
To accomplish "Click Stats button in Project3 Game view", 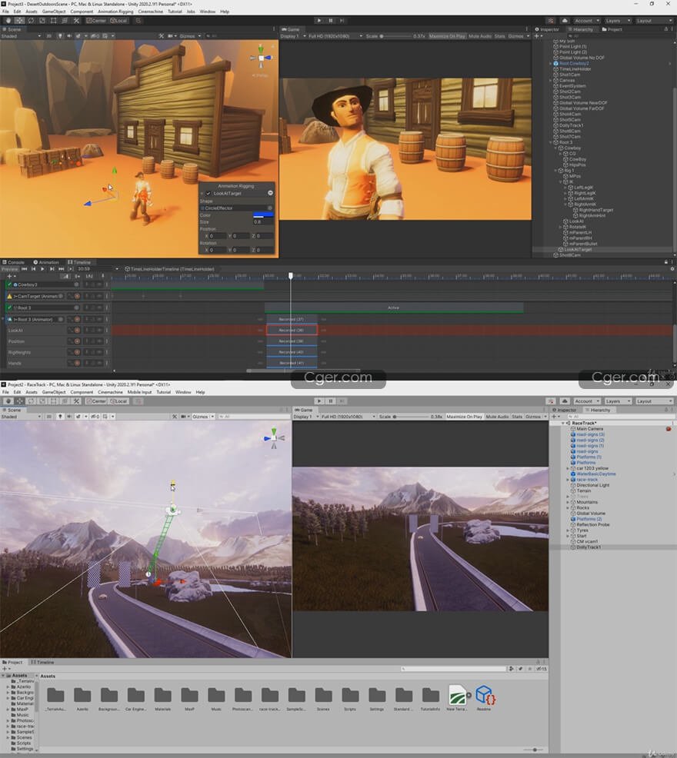I will (x=500, y=36).
